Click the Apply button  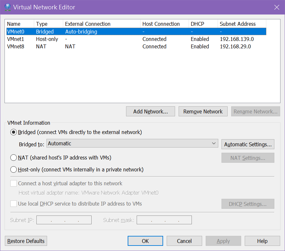223,241
